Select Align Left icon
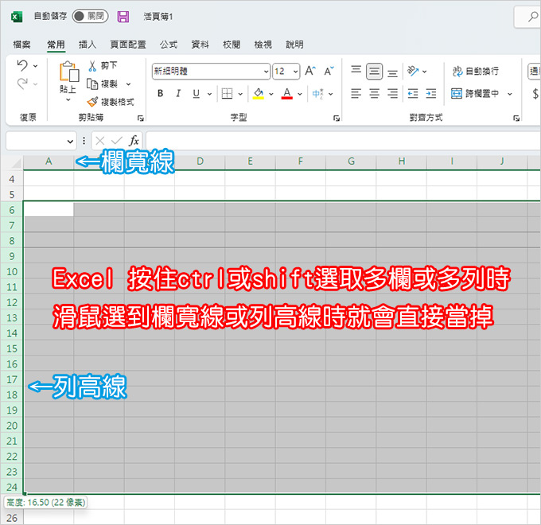Image resolution: width=541 pixels, height=525 pixels. point(356,94)
